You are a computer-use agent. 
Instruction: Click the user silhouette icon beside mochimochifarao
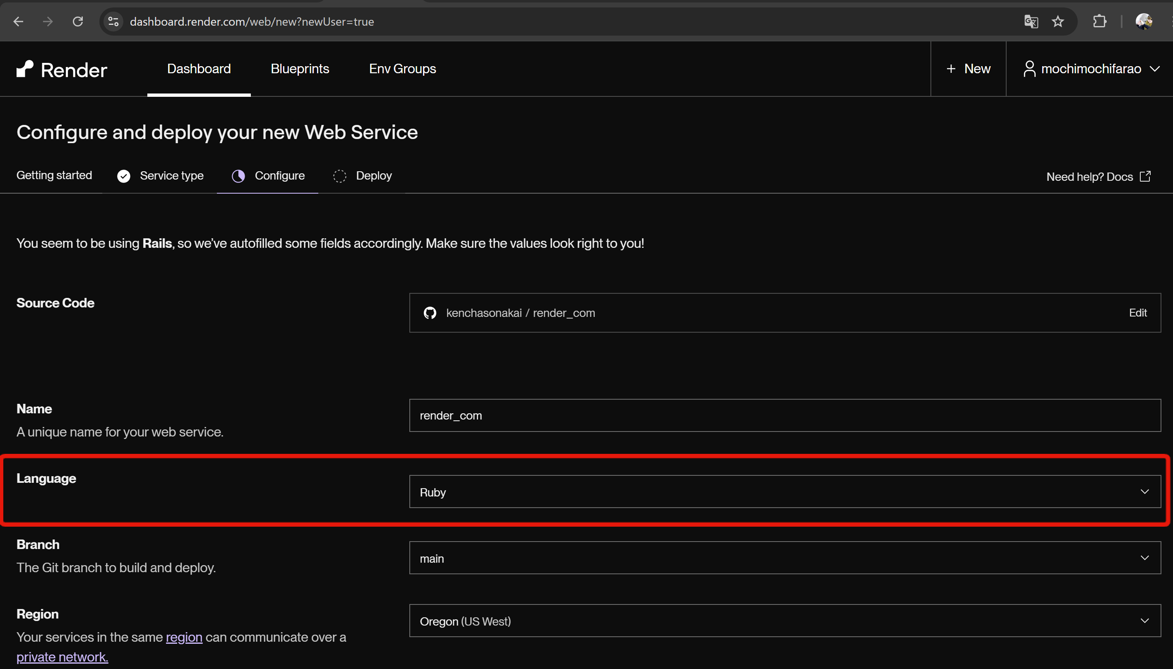pyautogui.click(x=1029, y=69)
